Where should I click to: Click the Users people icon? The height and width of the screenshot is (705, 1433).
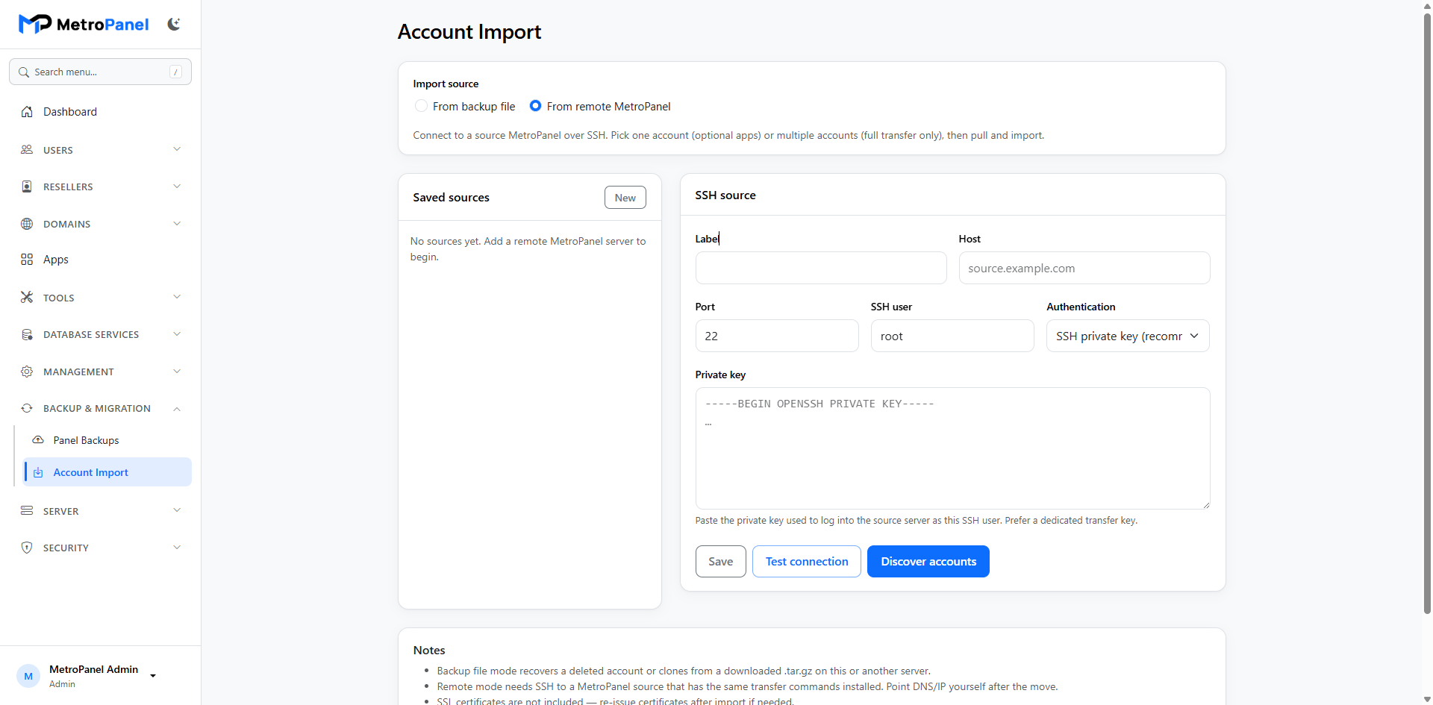27,150
